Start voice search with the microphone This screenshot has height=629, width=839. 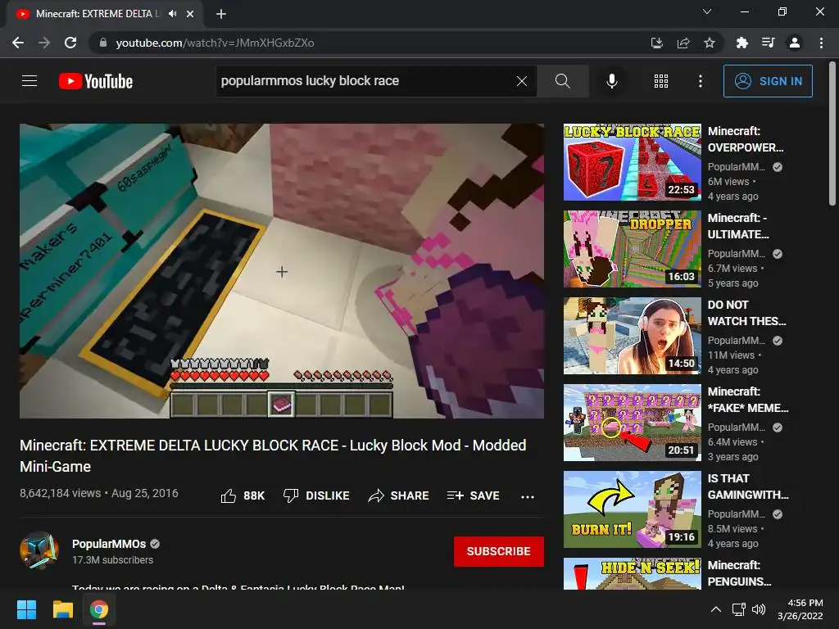click(x=611, y=81)
